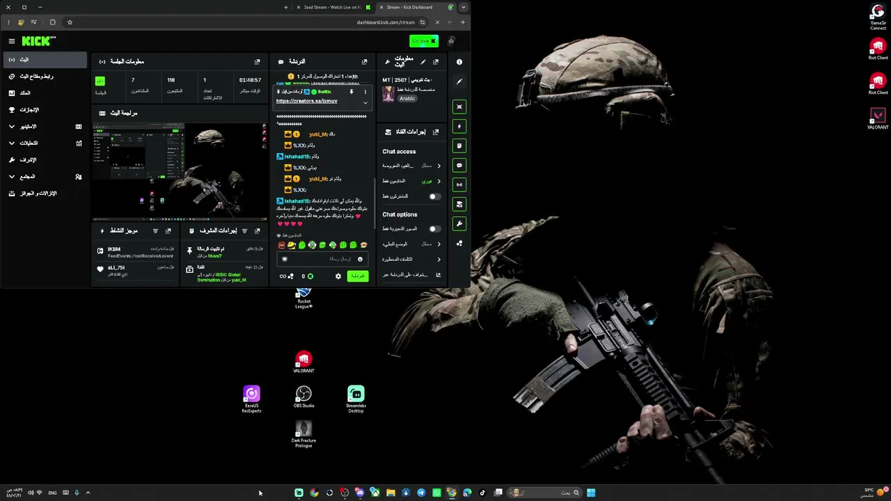Pop out the إجراءات المشرف panel
This screenshot has height=501, width=891.
pos(257,231)
